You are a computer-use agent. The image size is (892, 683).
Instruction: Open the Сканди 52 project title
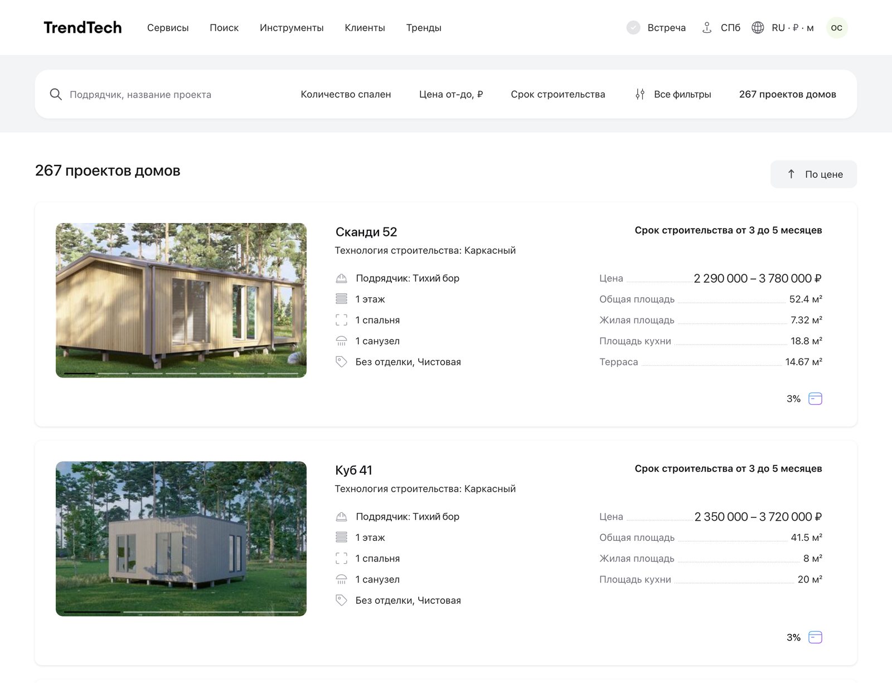(366, 232)
